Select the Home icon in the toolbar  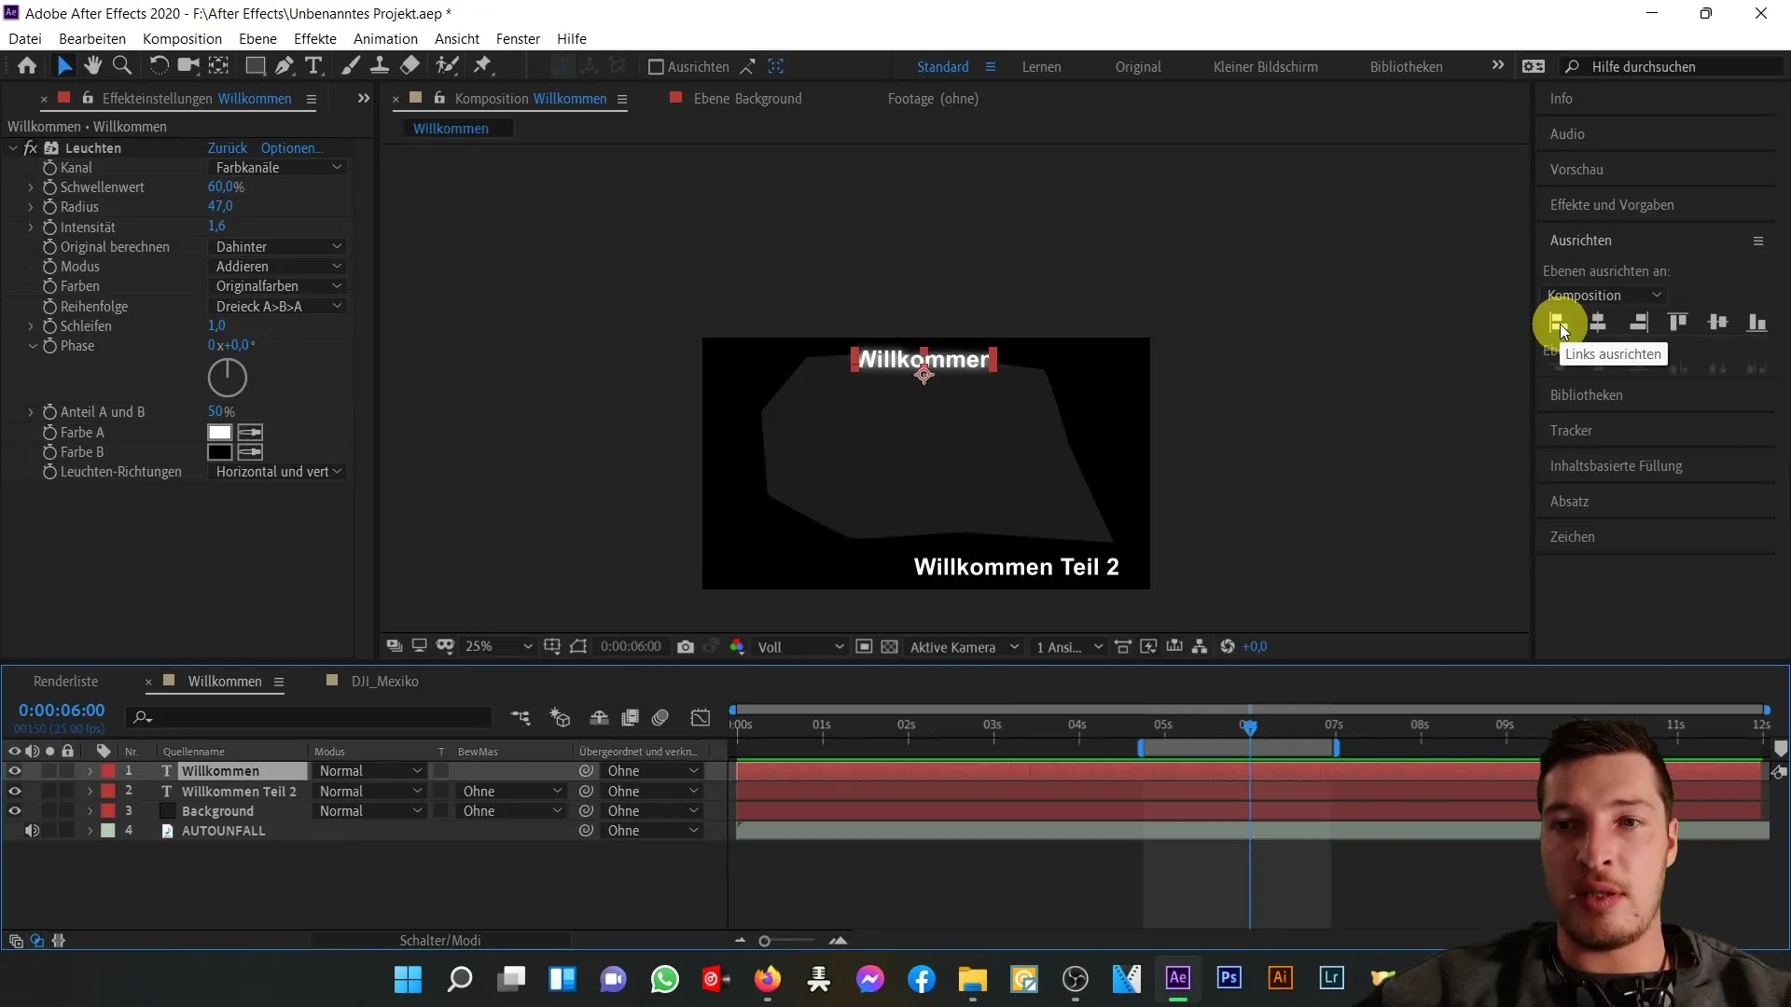pos(27,66)
